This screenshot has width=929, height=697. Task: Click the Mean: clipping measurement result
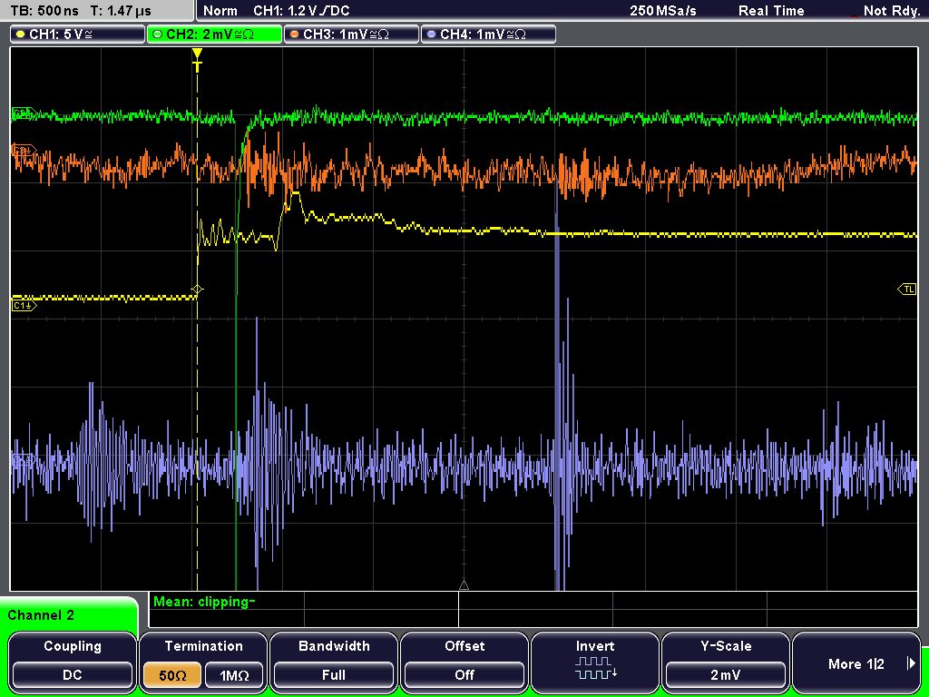tap(204, 602)
